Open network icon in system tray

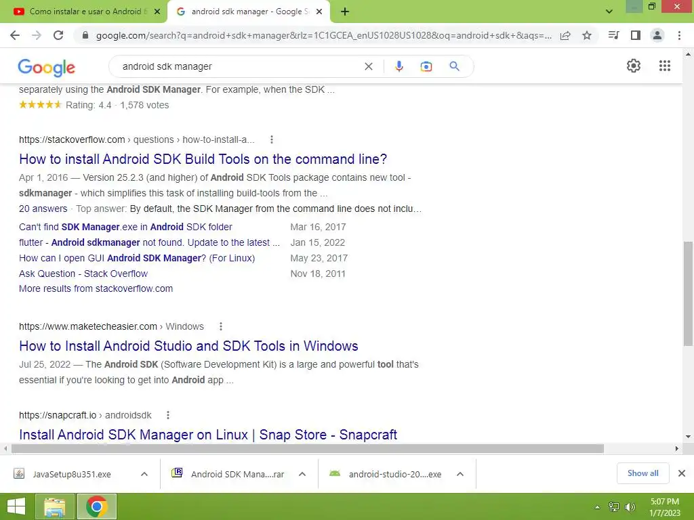pyautogui.click(x=614, y=507)
